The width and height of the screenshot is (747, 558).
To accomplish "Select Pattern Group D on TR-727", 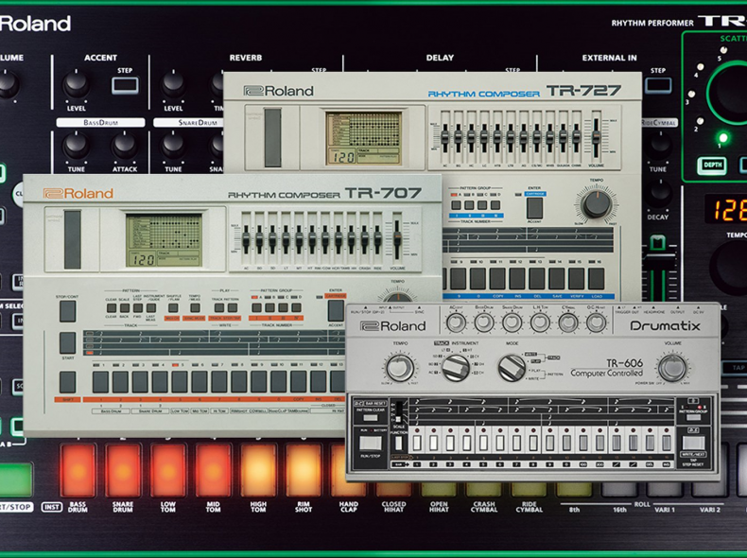I will tap(495, 205).
